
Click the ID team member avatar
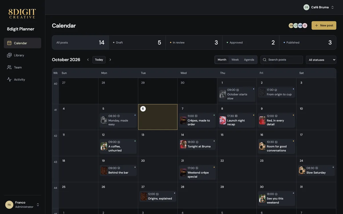point(305,25)
